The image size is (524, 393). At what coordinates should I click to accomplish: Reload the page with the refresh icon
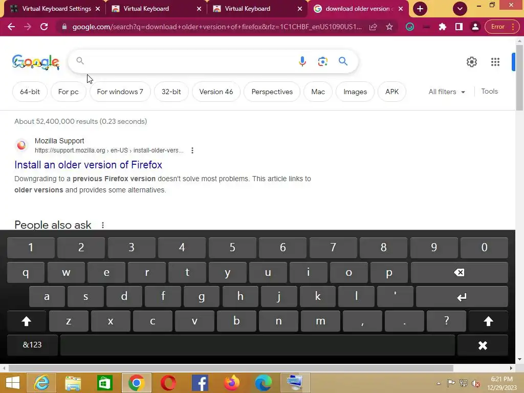coord(44,27)
